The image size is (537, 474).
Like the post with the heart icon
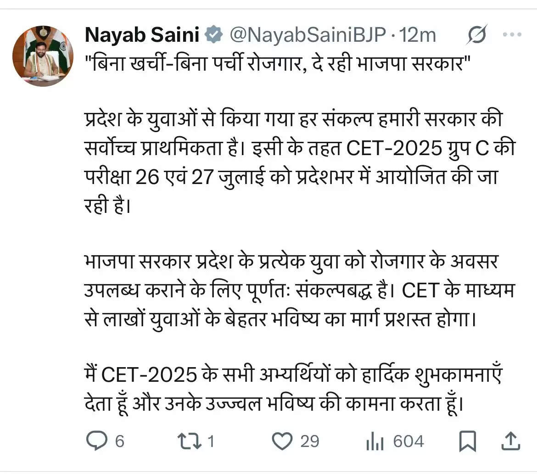click(282, 441)
